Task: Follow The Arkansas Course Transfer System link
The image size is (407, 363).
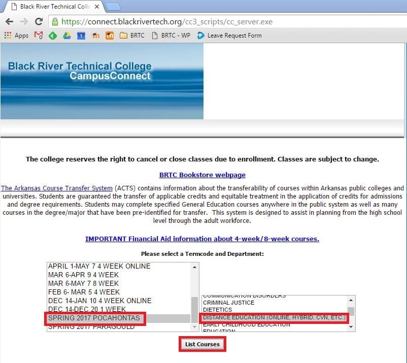Action: [57, 188]
